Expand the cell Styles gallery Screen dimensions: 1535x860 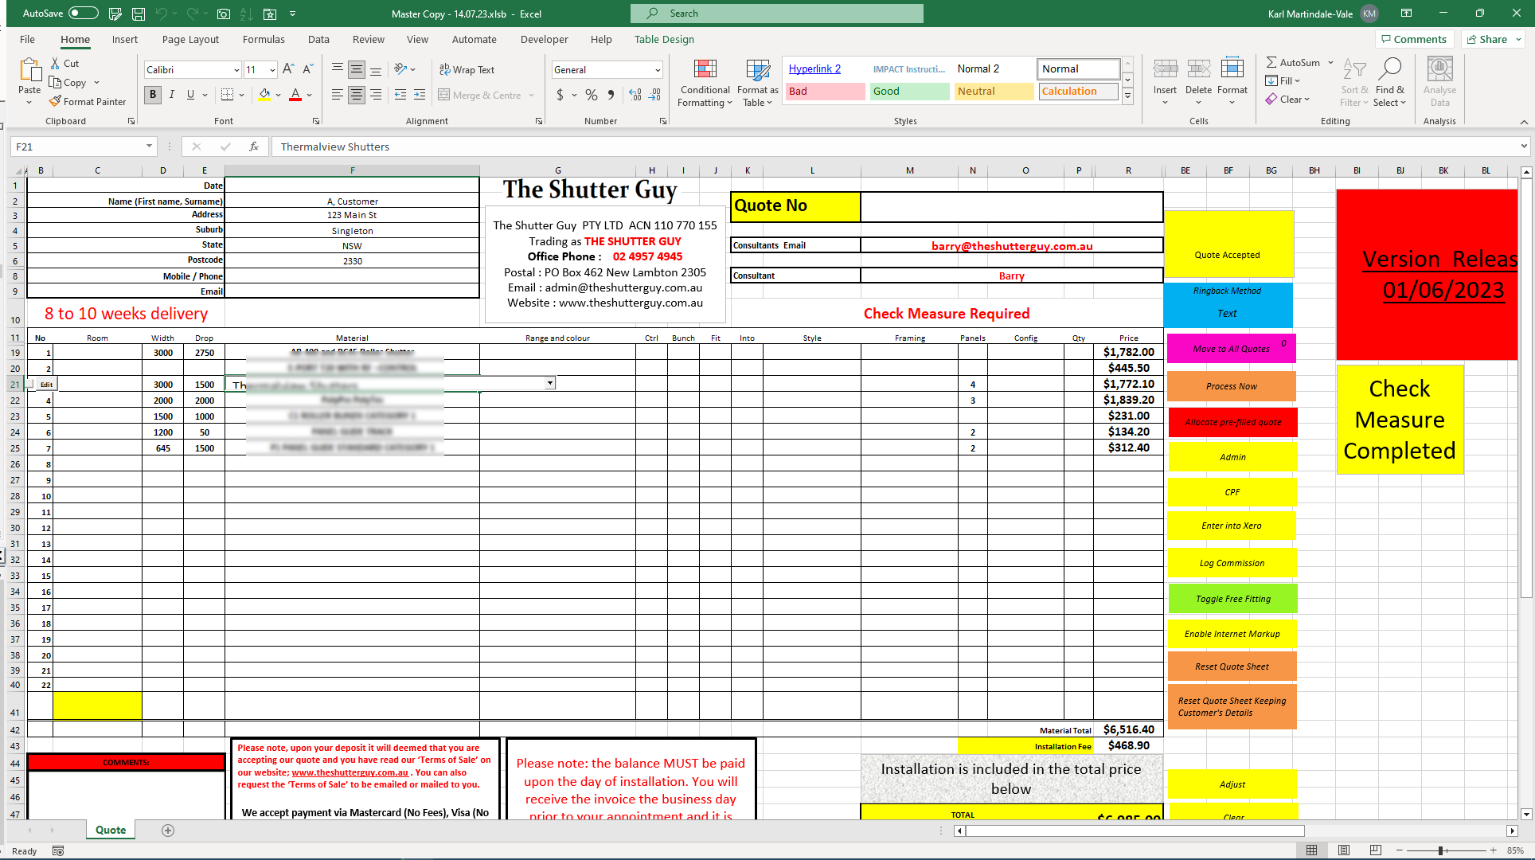pos(1127,96)
